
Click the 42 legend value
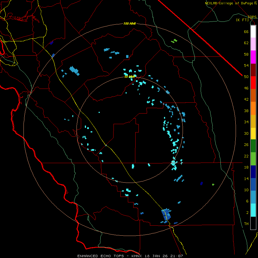246,99
